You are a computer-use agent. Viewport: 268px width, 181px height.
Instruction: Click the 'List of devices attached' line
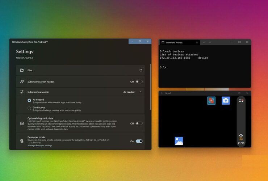(x=179, y=55)
